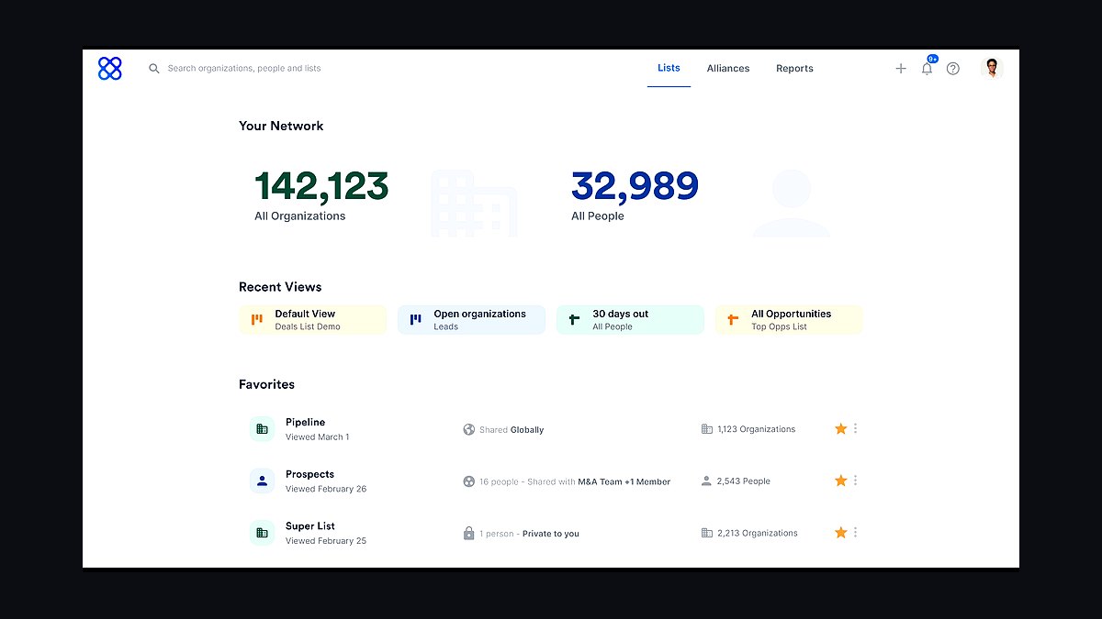This screenshot has height=619, width=1102.
Task: Click the plus add icon
Action: click(901, 69)
